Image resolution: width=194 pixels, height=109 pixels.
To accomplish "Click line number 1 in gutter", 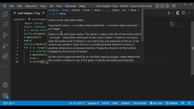I will 18,23.
